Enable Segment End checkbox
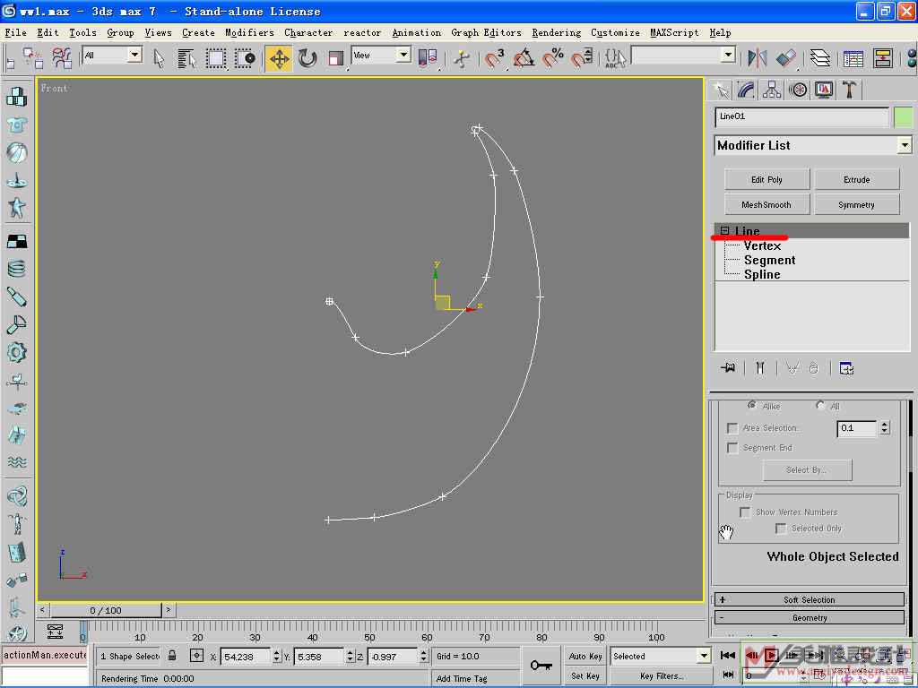The width and height of the screenshot is (918, 688). [732, 448]
